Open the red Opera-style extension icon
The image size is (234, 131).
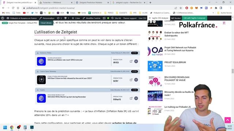pos(187,8)
